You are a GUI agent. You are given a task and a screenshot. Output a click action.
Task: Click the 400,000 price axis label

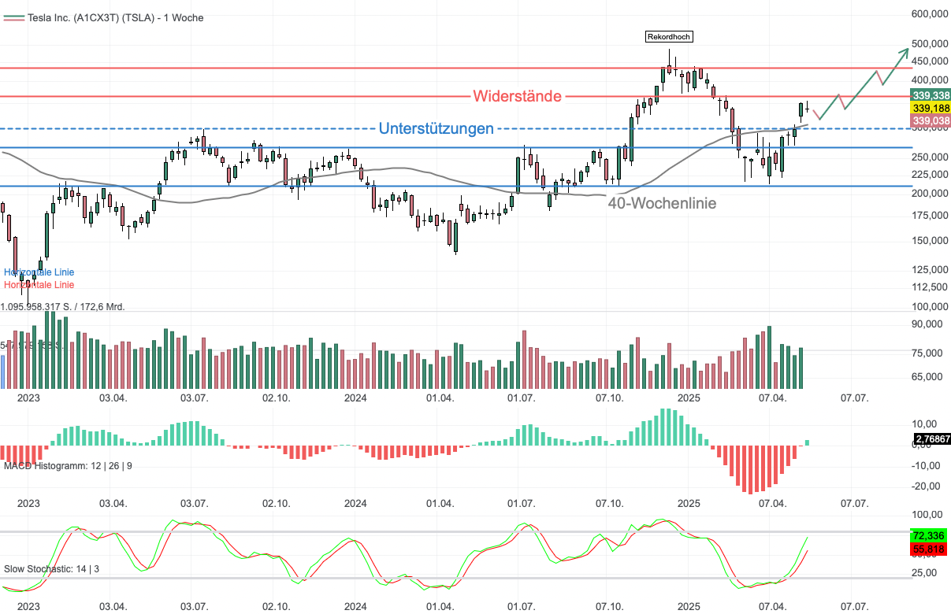[x=930, y=80]
